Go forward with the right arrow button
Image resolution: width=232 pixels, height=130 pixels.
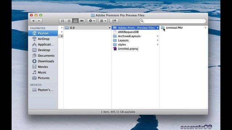point(39,21)
